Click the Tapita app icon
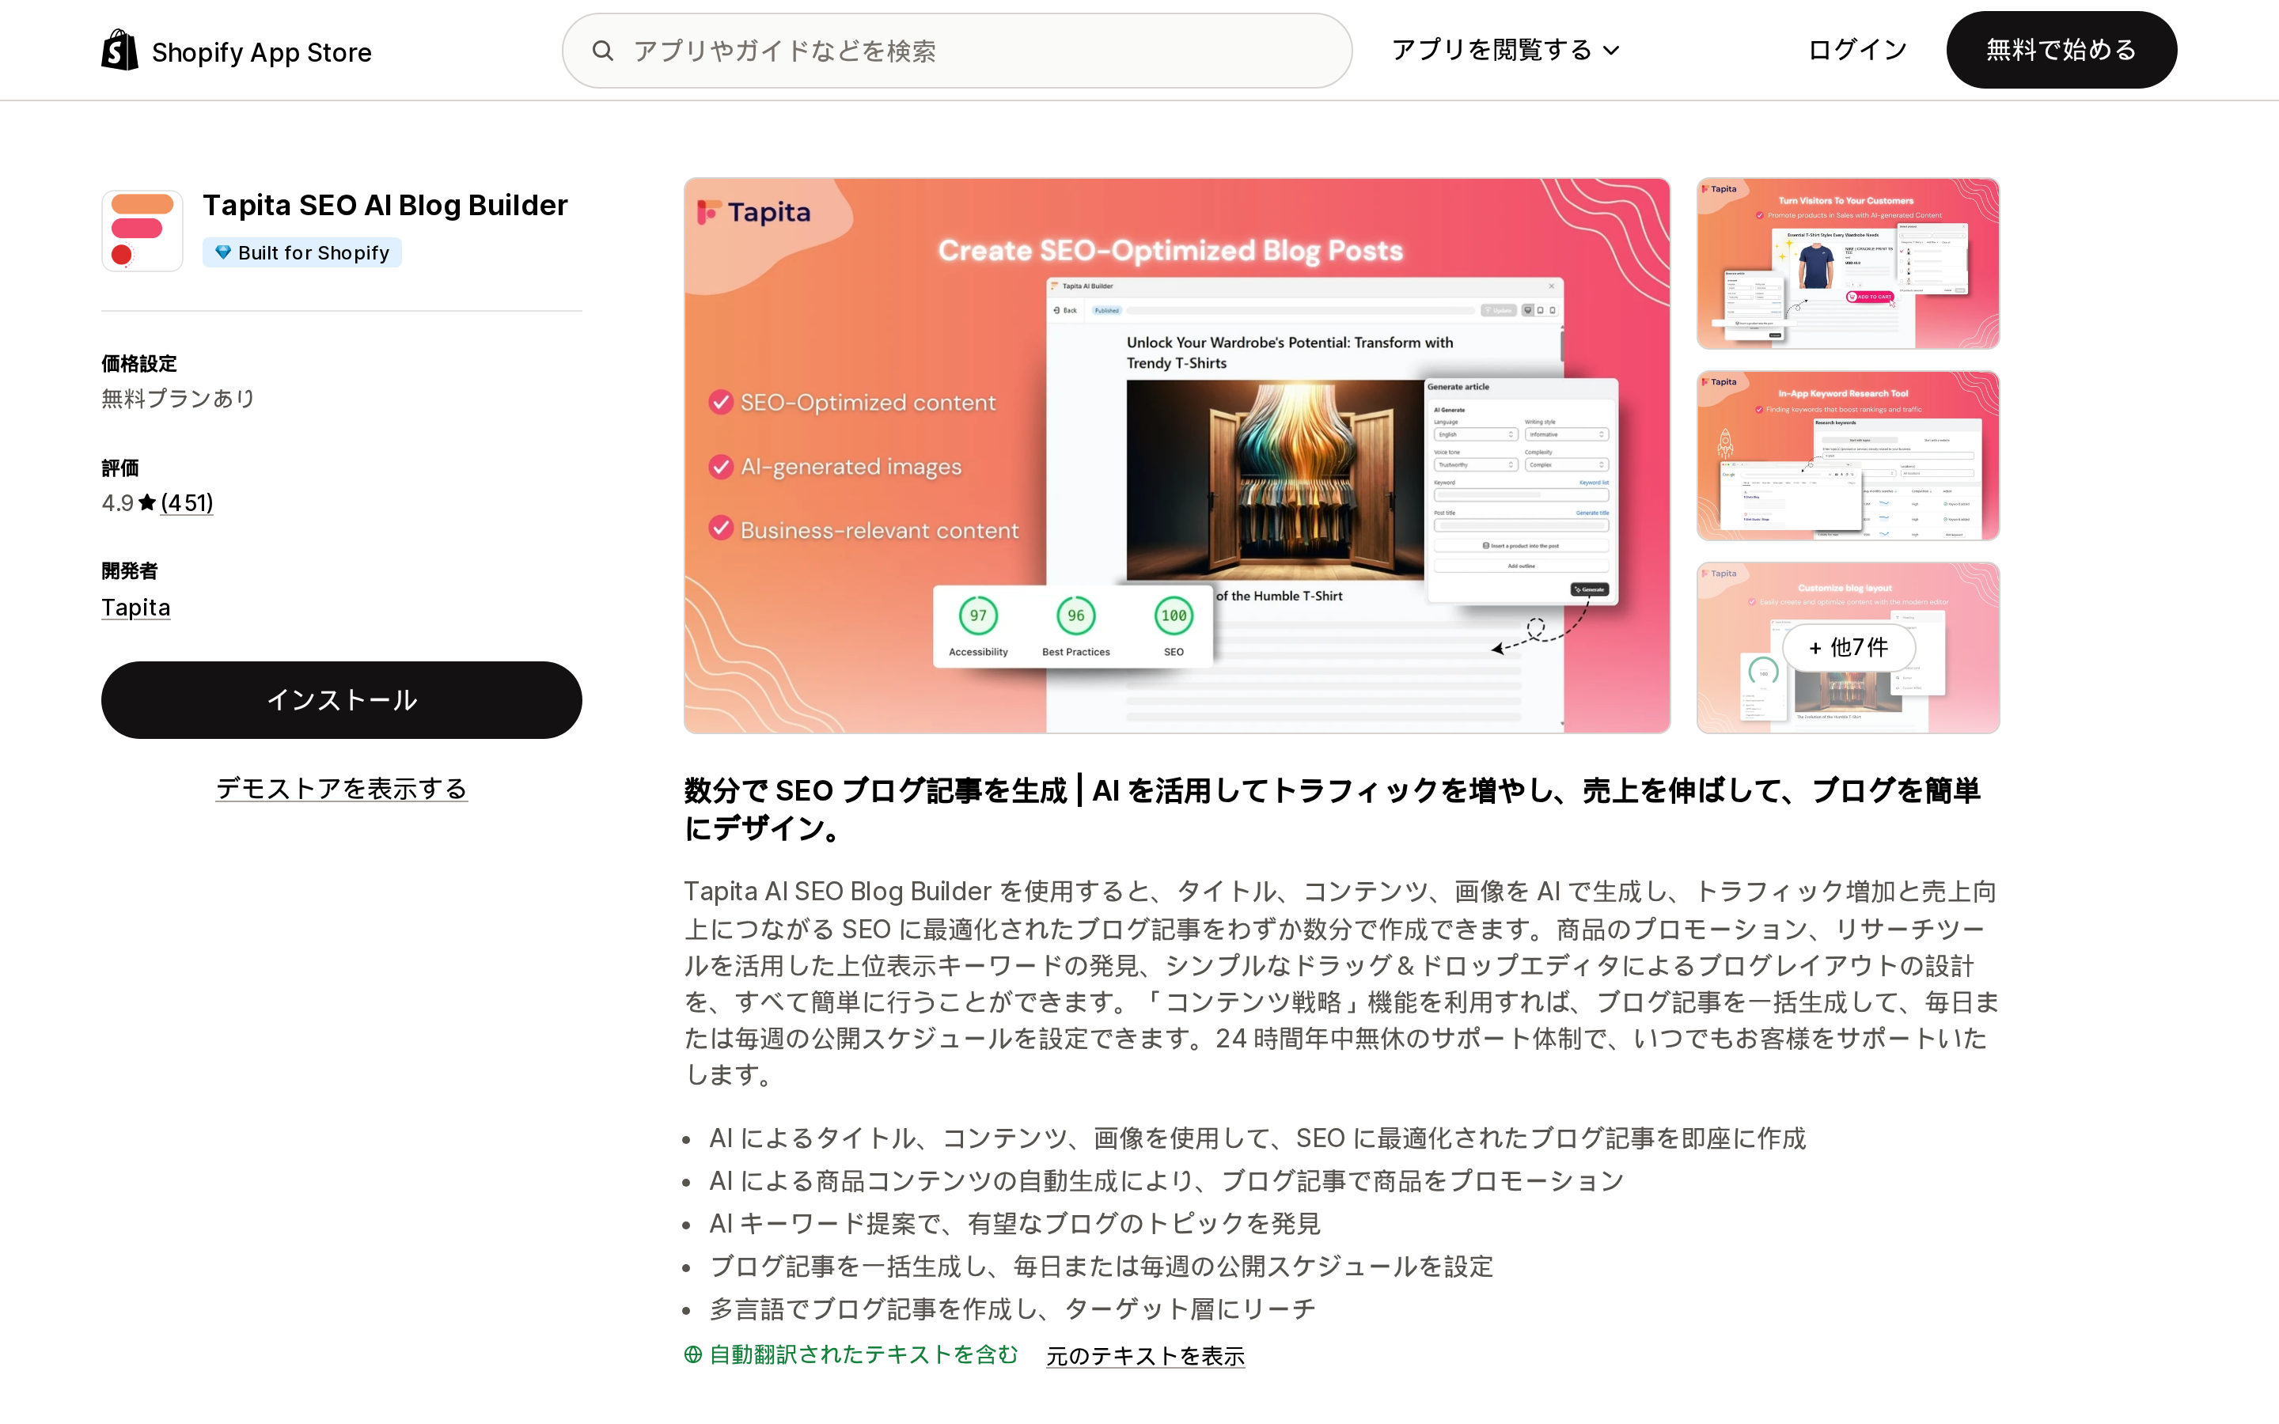2279x1424 pixels. [x=142, y=231]
